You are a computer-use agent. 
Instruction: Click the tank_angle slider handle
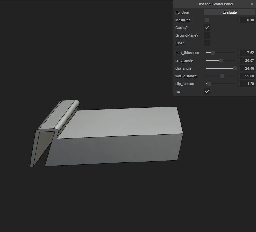point(221,60)
